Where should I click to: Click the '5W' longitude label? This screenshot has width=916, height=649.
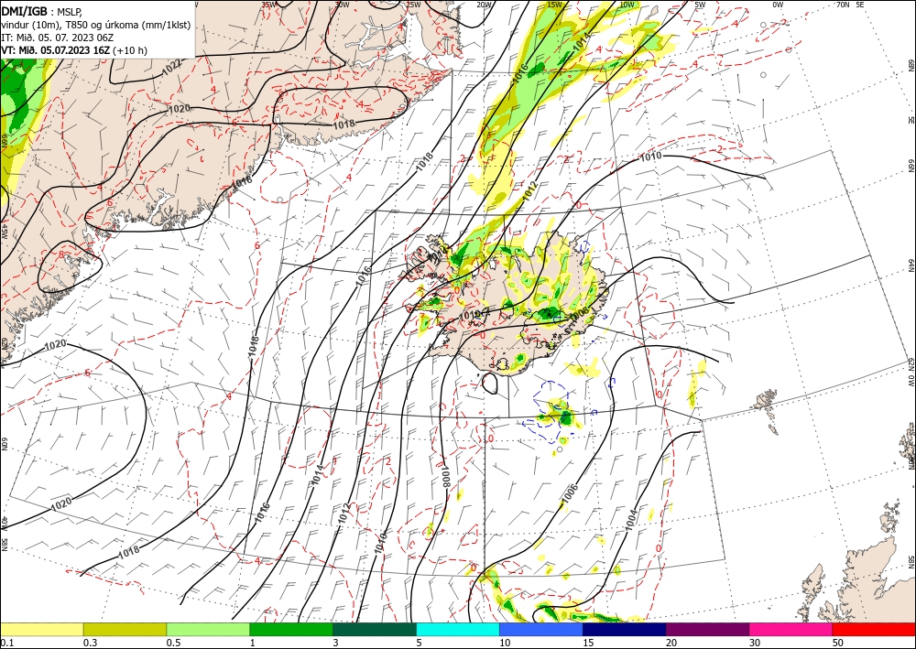(701, 5)
